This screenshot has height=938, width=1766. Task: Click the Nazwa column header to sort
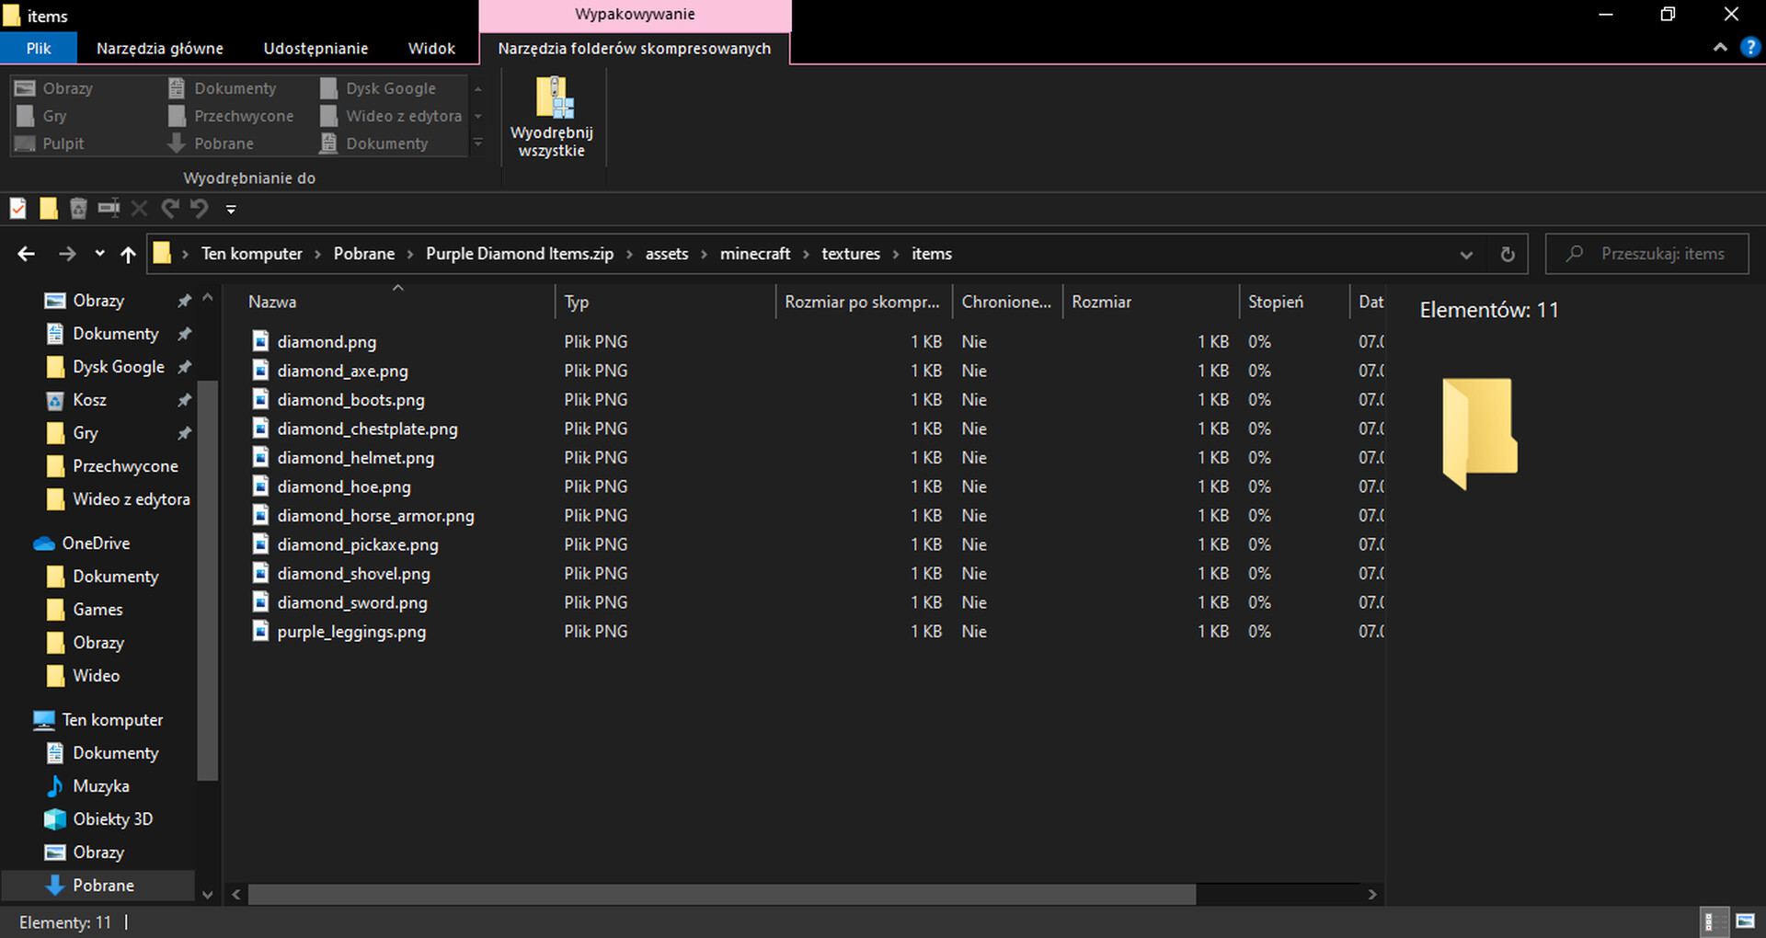point(272,302)
